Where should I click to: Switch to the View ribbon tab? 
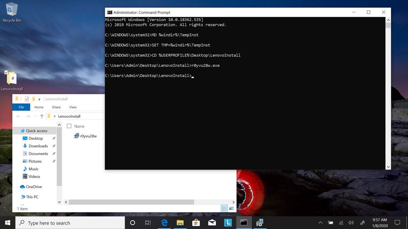click(x=73, y=107)
